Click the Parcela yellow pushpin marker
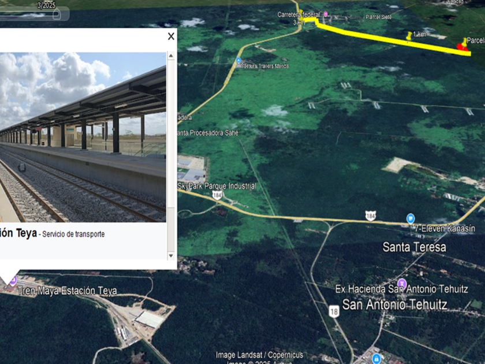The image size is (485, 364). click(464, 42)
